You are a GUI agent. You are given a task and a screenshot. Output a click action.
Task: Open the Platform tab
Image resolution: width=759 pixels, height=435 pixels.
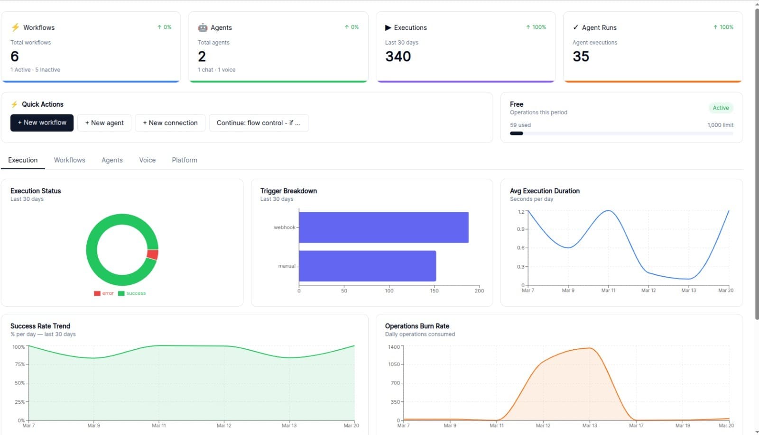(184, 160)
